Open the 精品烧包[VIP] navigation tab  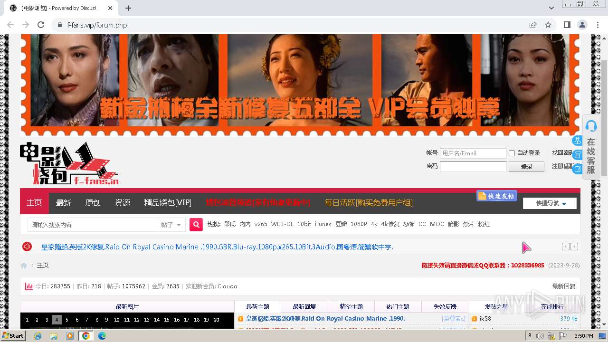(168, 203)
